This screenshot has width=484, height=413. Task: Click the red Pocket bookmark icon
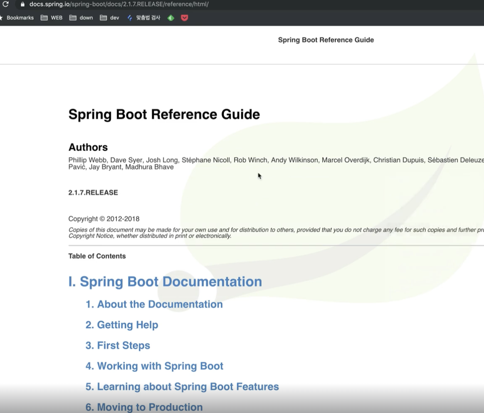point(185,18)
